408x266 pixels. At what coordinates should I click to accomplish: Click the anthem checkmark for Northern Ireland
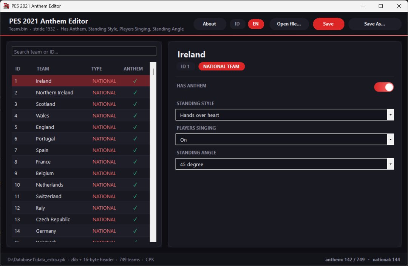(x=135, y=93)
